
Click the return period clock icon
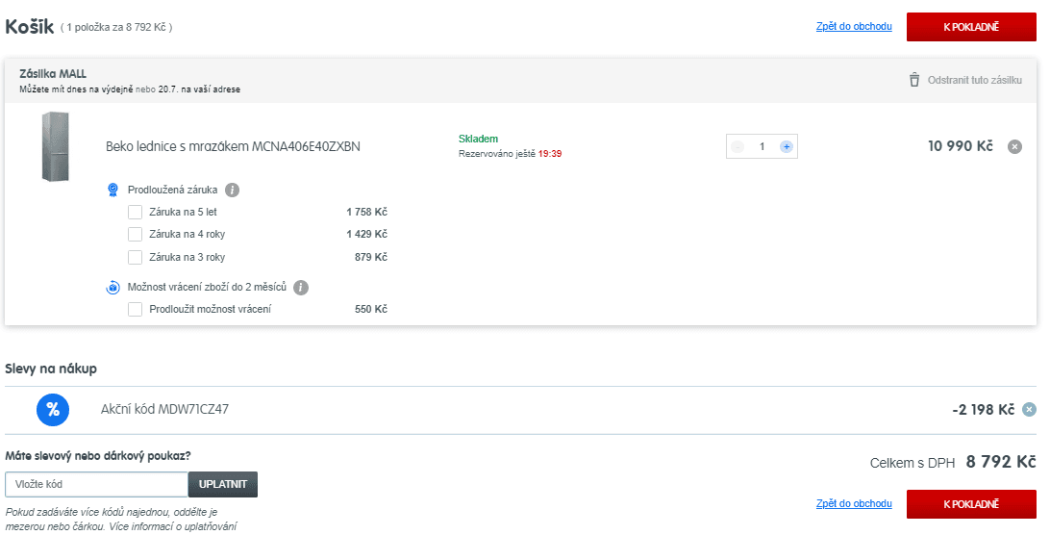coord(112,288)
